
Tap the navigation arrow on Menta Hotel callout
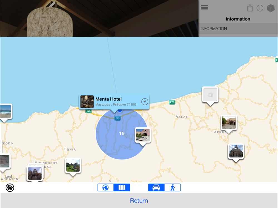(145, 102)
